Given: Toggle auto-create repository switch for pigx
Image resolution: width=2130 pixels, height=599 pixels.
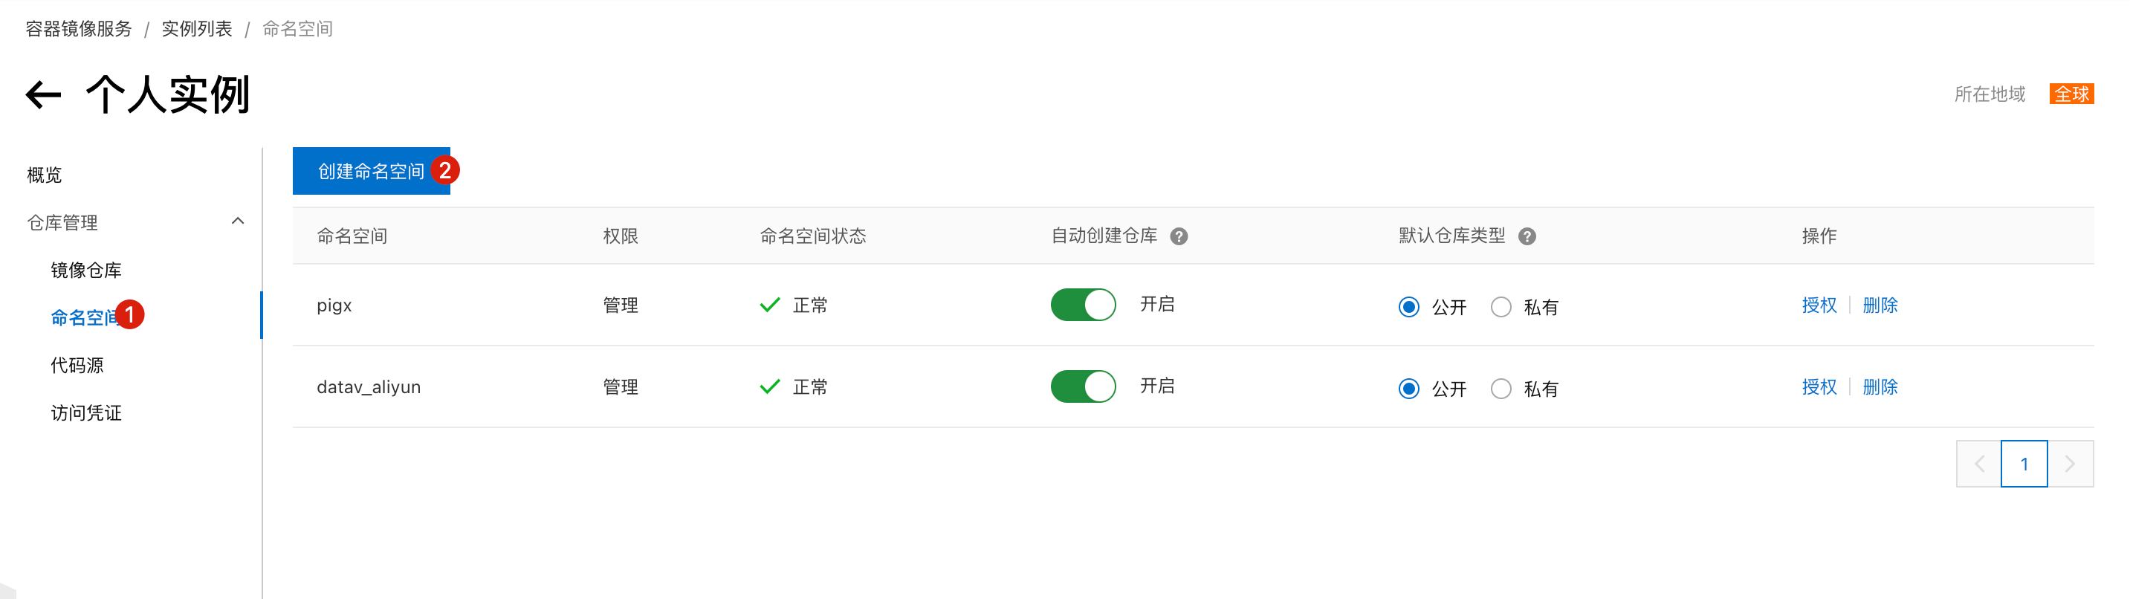Looking at the screenshot, I should [x=1082, y=305].
